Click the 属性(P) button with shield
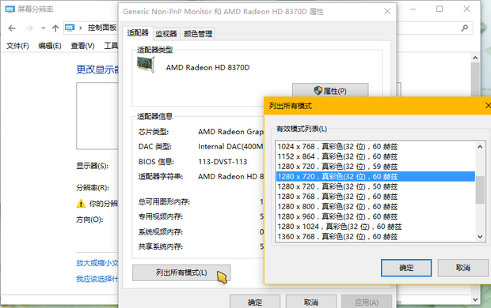This screenshot has width=491, height=308. coord(330,91)
